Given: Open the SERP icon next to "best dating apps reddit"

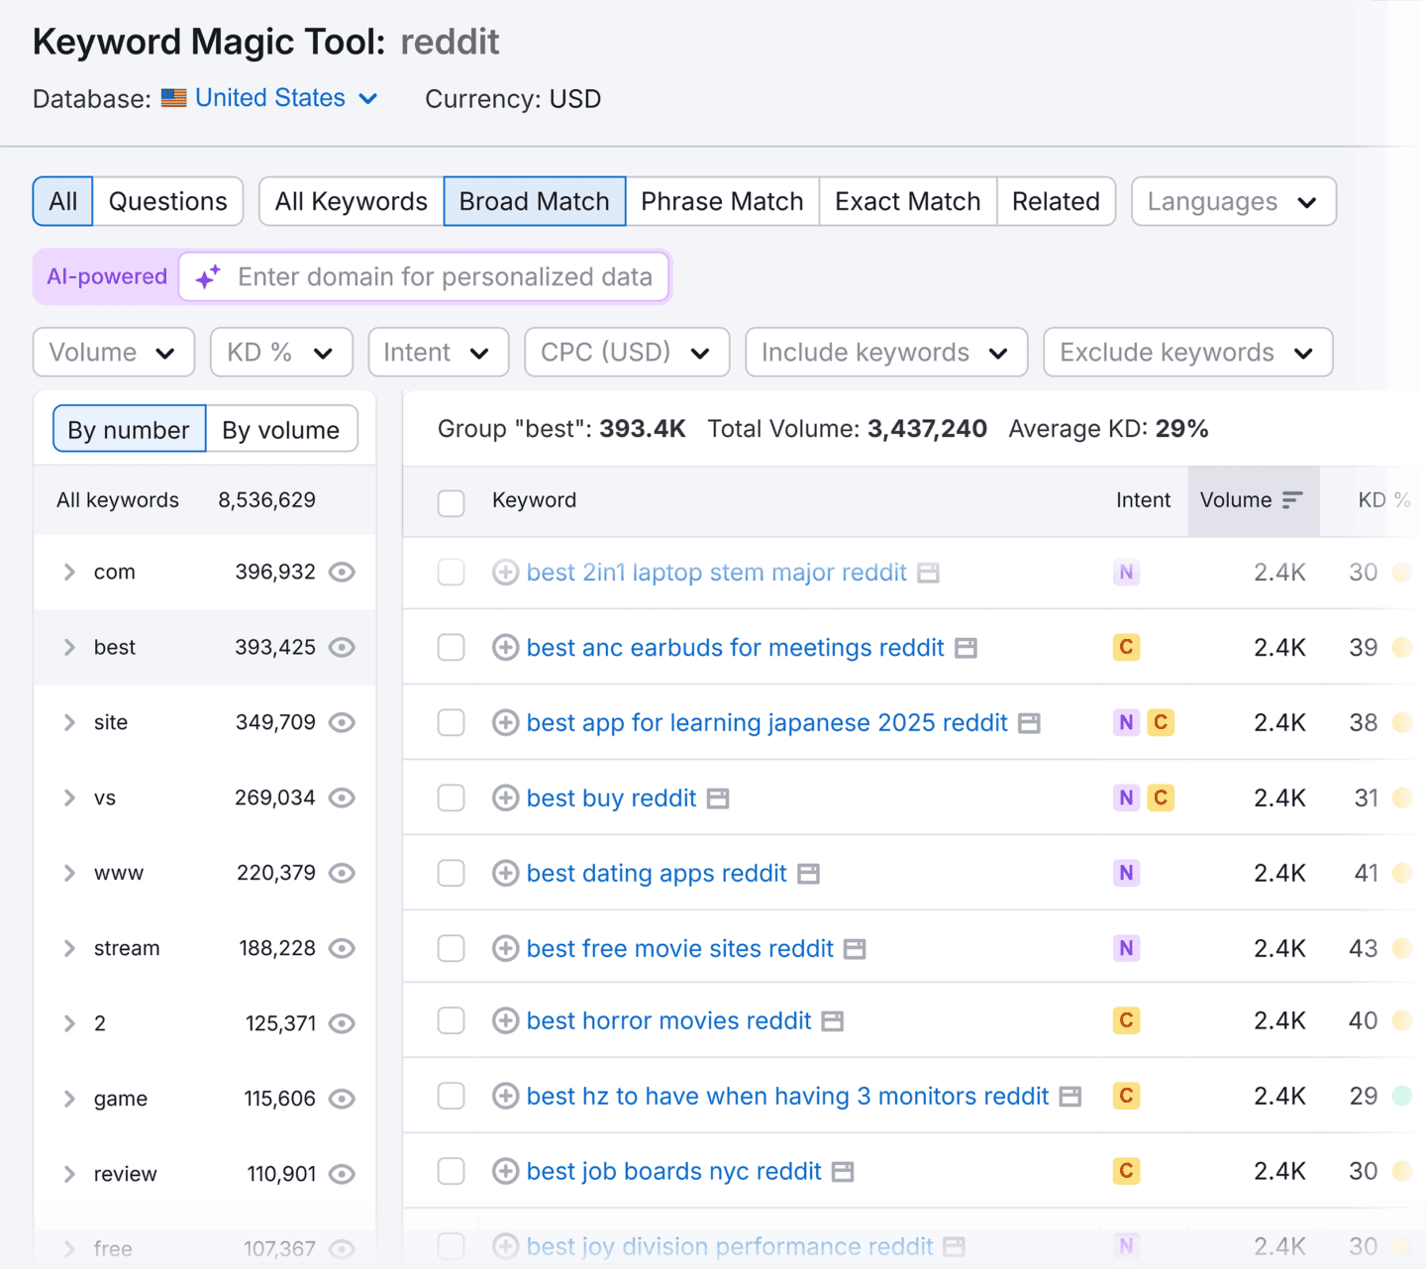Looking at the screenshot, I should 810,873.
